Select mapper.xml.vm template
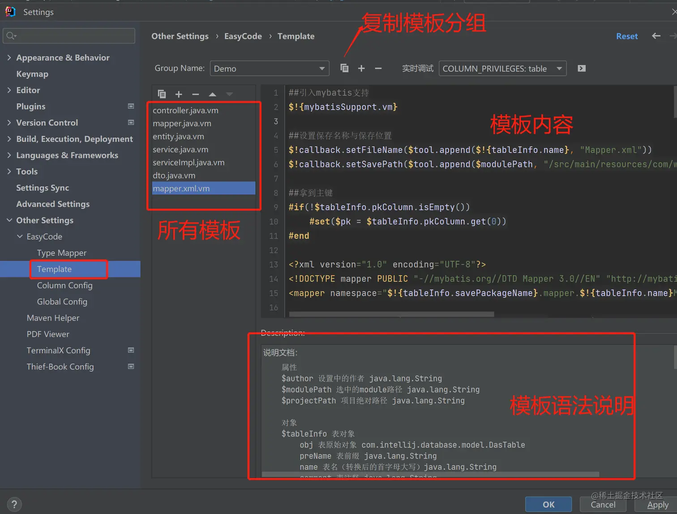Viewport: 677px width, 514px height. point(204,188)
